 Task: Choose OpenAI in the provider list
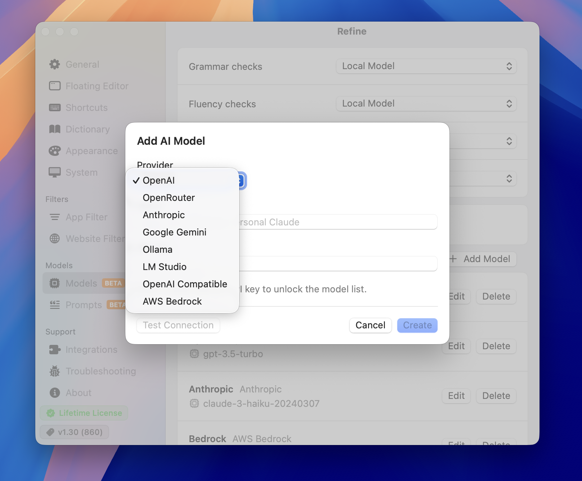182,180
